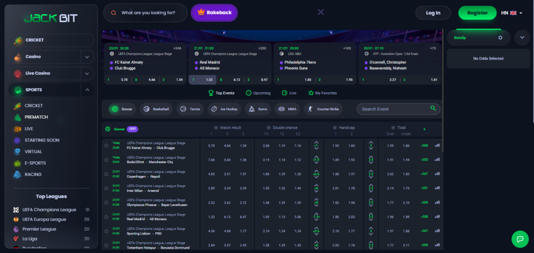Favorite the Inter Milan - Arsenal star

[106, 188]
